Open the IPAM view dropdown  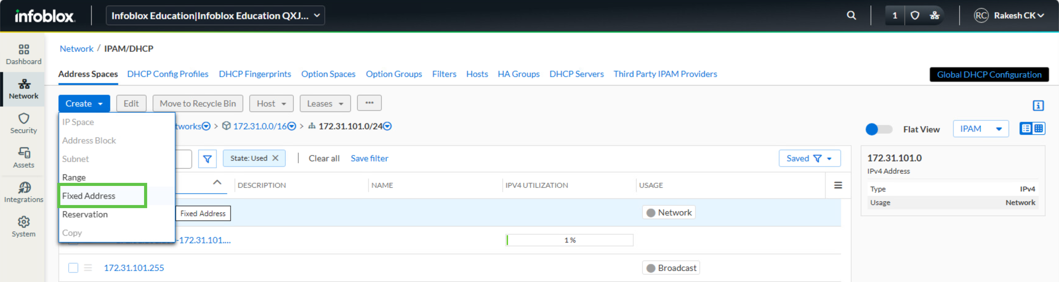click(x=981, y=129)
